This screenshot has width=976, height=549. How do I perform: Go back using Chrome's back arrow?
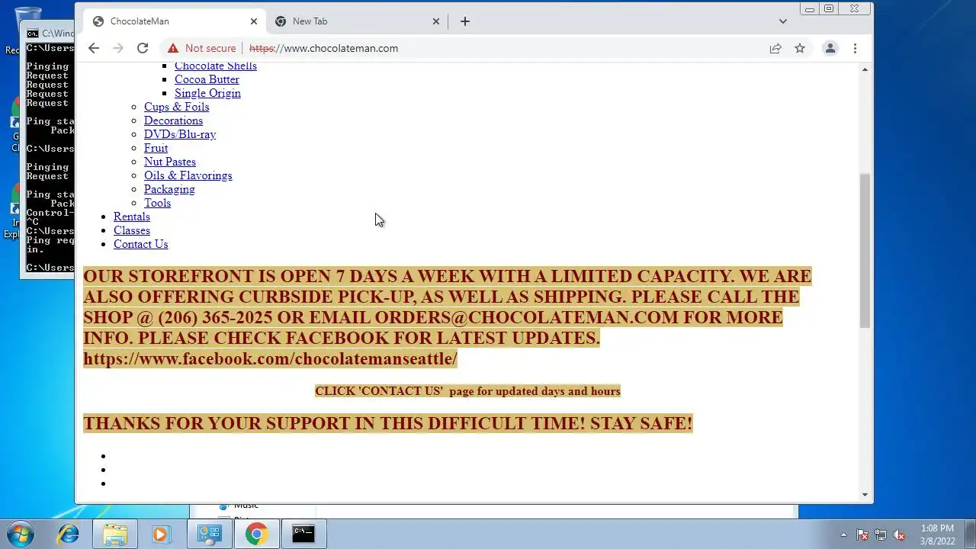tap(93, 48)
